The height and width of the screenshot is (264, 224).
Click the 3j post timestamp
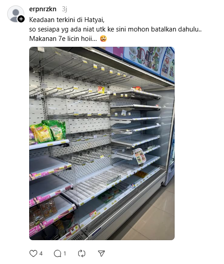point(64,9)
